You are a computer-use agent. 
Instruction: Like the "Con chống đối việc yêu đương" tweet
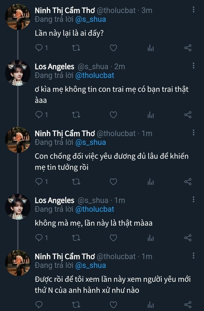click(113, 182)
